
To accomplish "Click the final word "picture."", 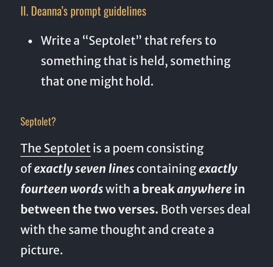I will [x=41, y=250].
